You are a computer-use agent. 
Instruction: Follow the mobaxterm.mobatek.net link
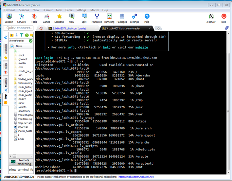point(136,177)
